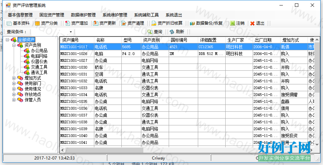Select the 2017-12-07 13:42:33 status bar time
323x165 pixels.
[x=55, y=158]
